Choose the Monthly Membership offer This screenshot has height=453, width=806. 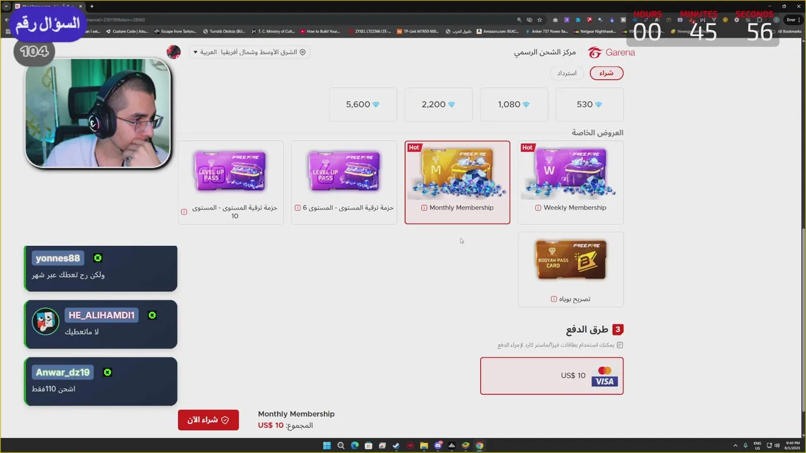tap(457, 182)
